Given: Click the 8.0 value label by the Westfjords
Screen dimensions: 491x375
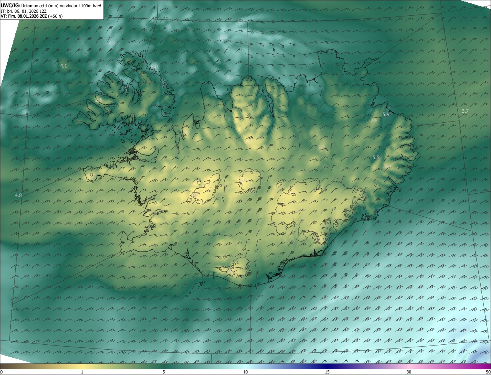Looking at the screenshot, I should point(154,67).
